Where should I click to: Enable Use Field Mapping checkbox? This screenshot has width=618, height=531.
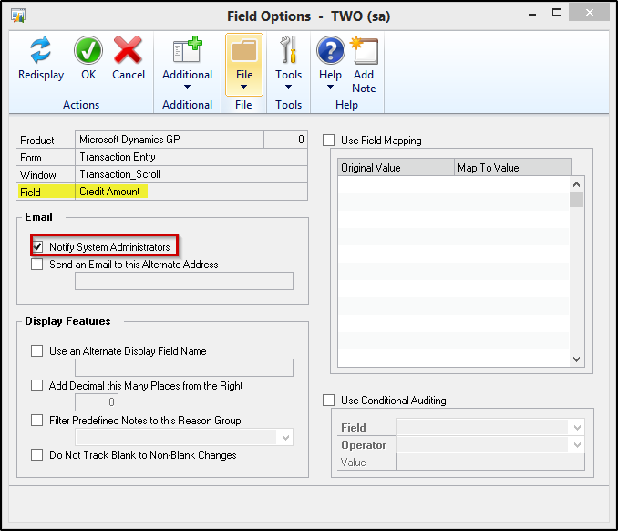(x=329, y=140)
